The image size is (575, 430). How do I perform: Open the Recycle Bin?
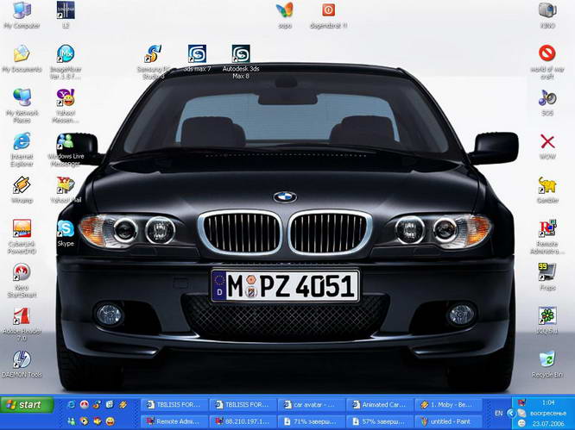(547, 364)
